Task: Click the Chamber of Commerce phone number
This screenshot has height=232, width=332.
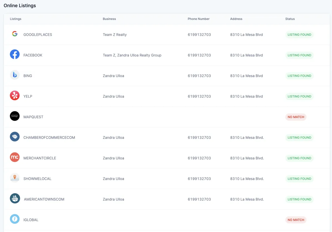Action: (x=199, y=137)
